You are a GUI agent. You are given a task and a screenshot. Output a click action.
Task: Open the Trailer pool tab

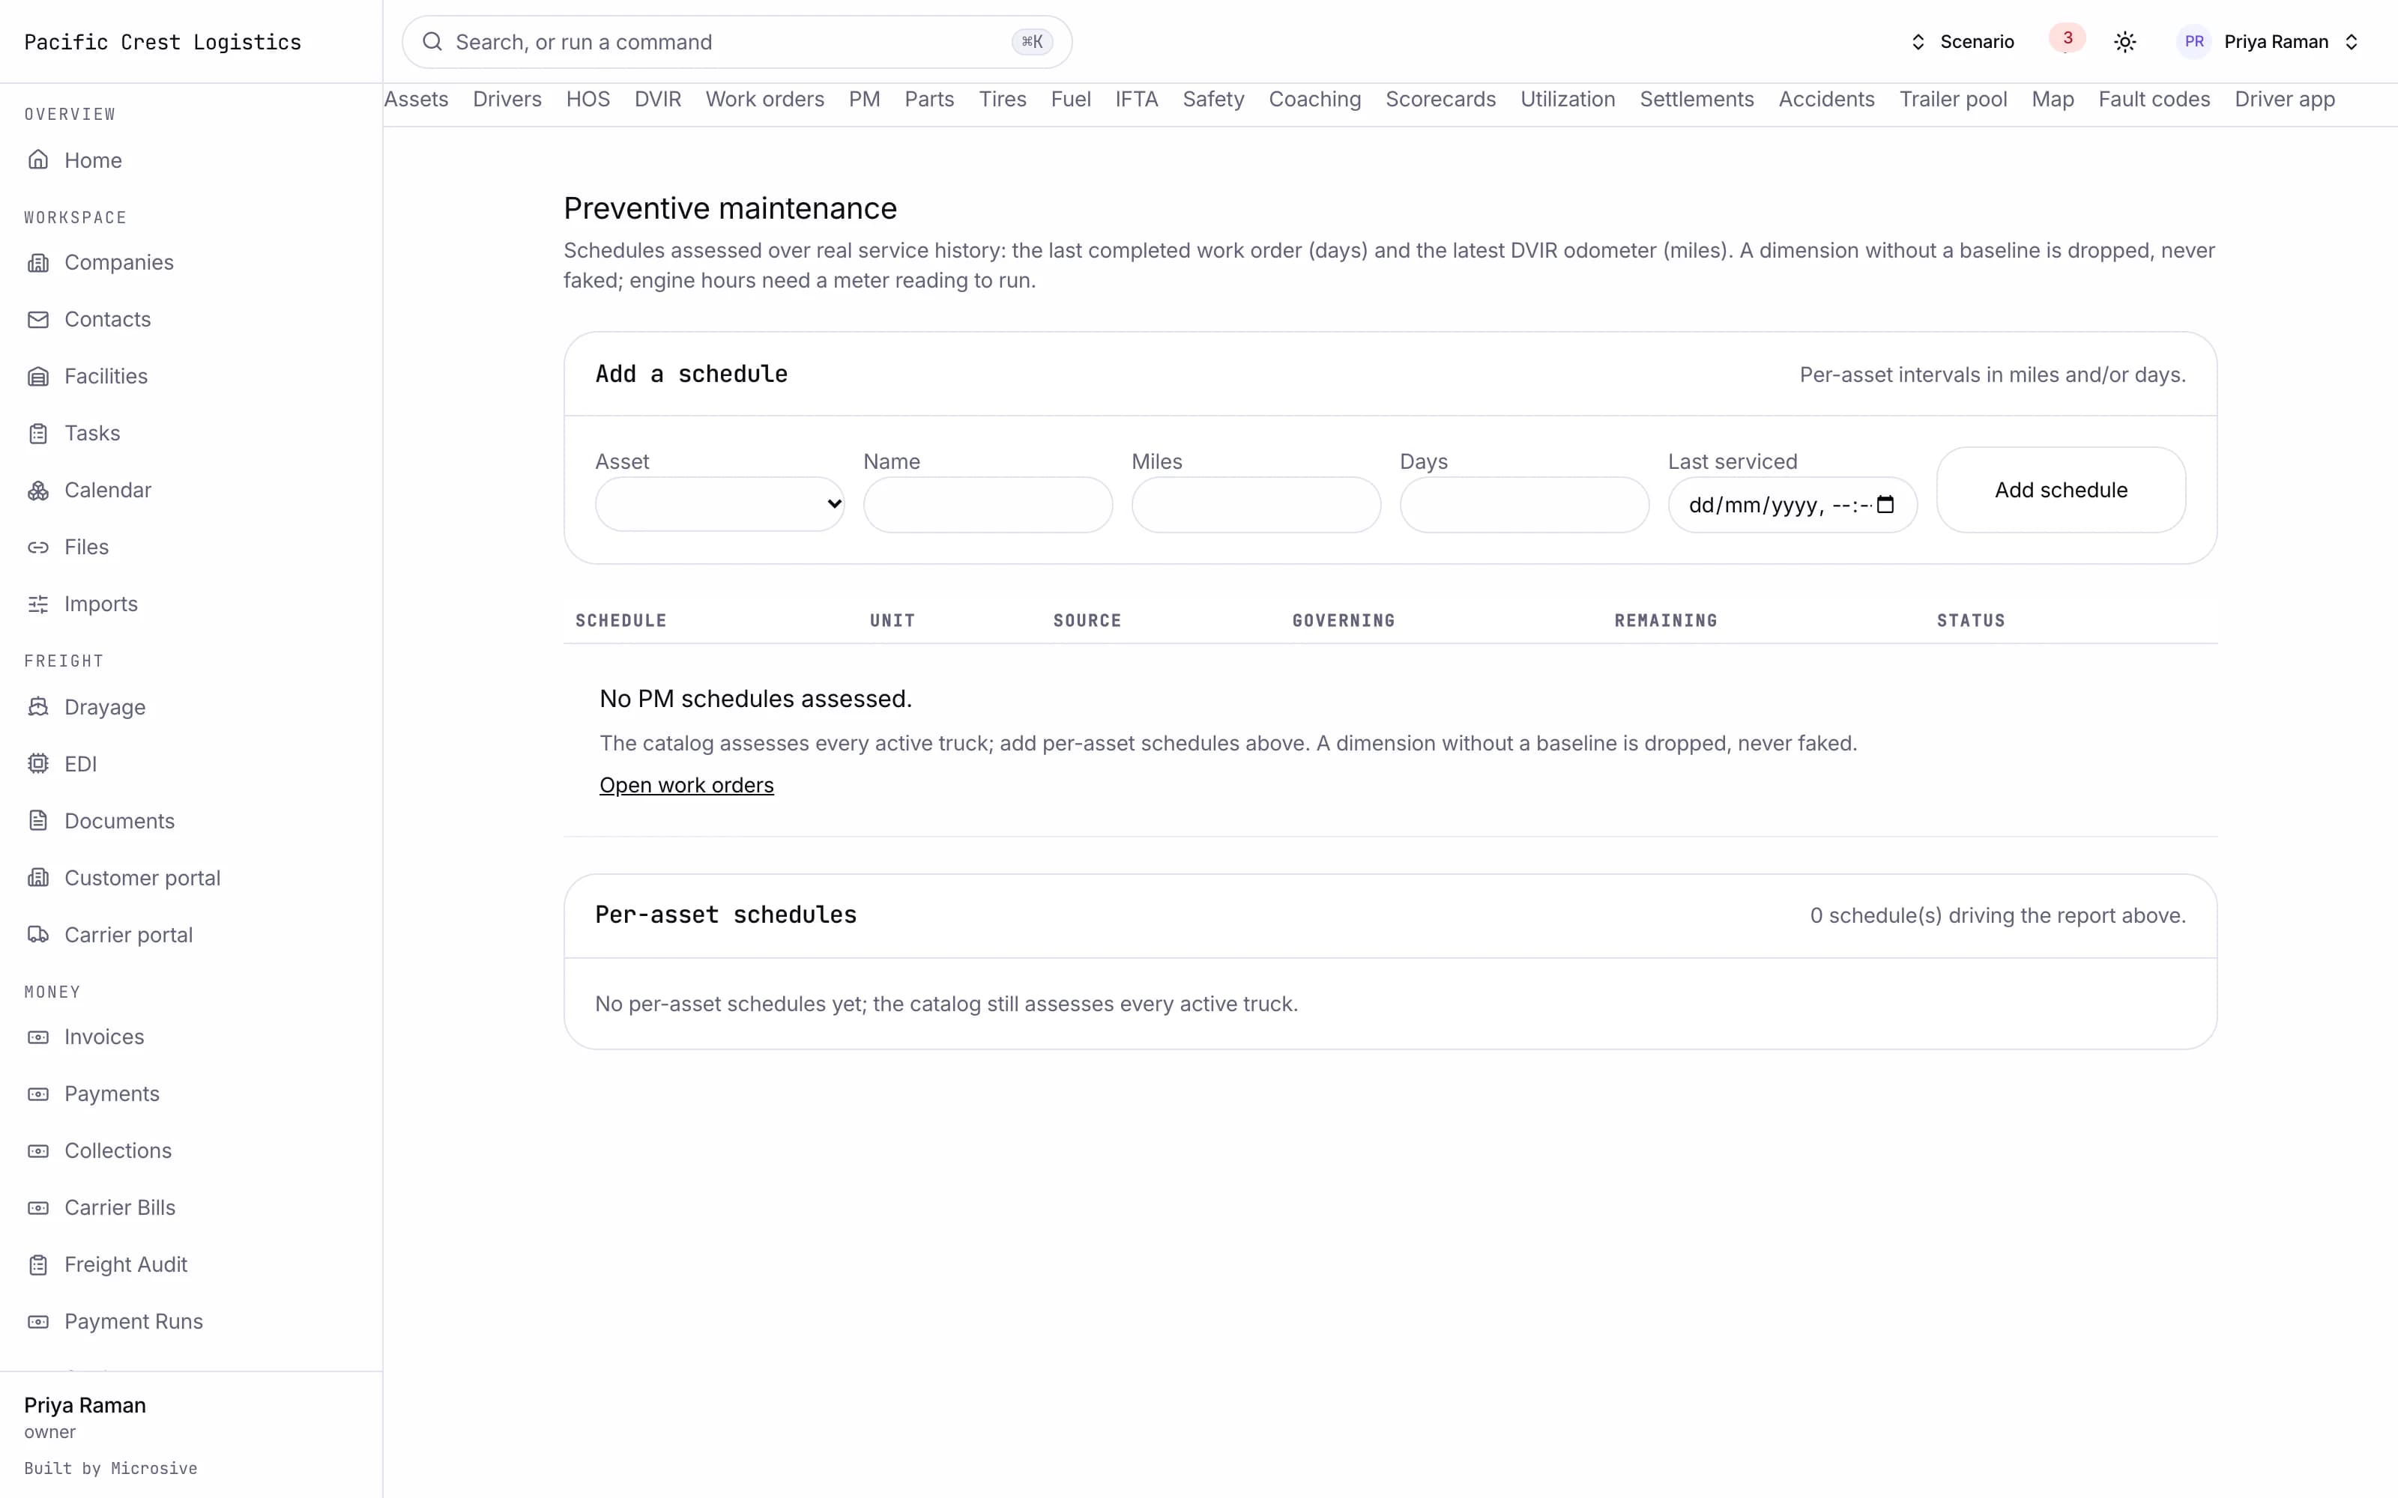(1953, 99)
